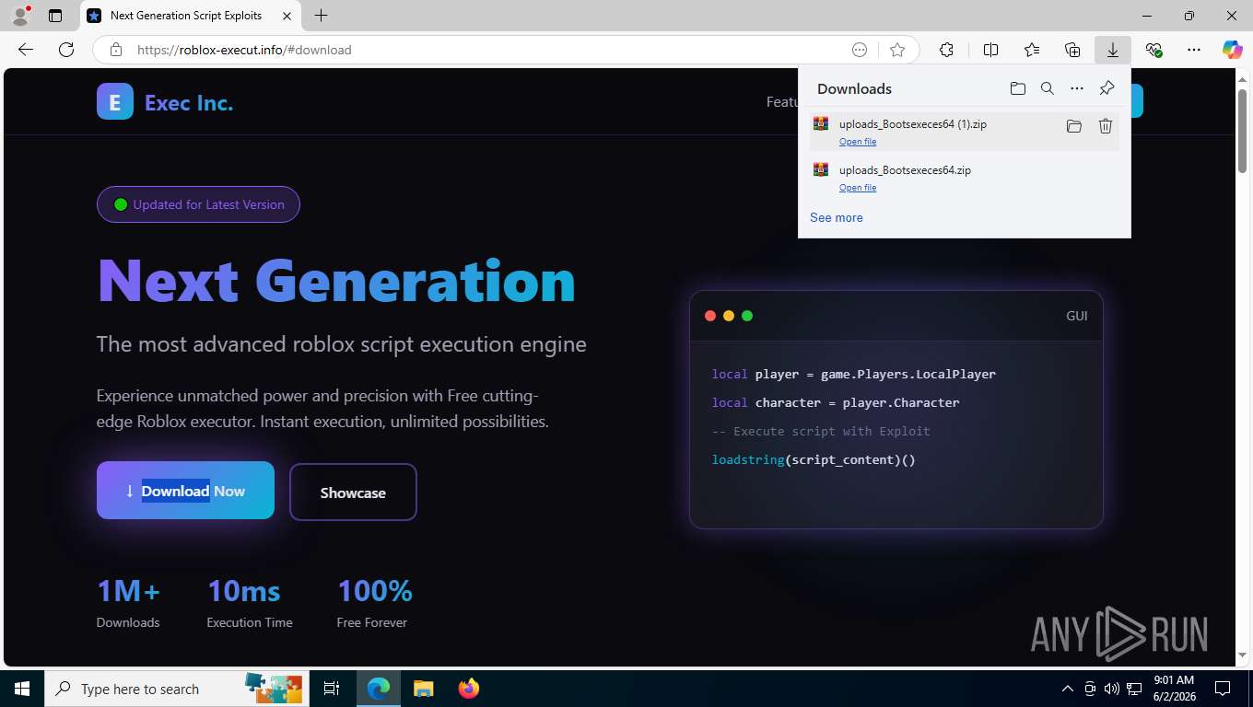This screenshot has height=707, width=1253.
Task: Open the Favorites list icon
Action: tap(1032, 50)
